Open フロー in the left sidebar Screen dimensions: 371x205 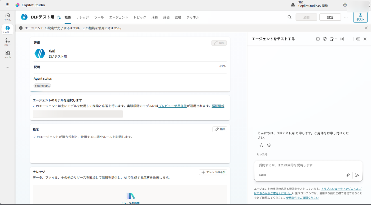[7, 42]
